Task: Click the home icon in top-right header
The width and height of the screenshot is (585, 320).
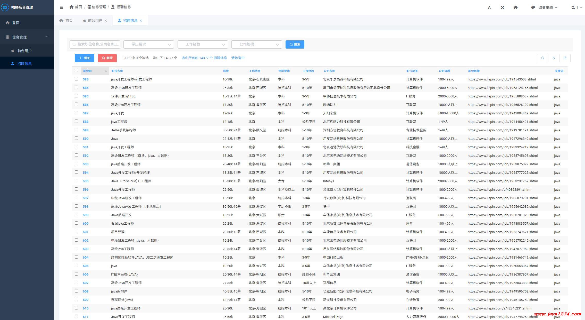Action: [x=515, y=7]
